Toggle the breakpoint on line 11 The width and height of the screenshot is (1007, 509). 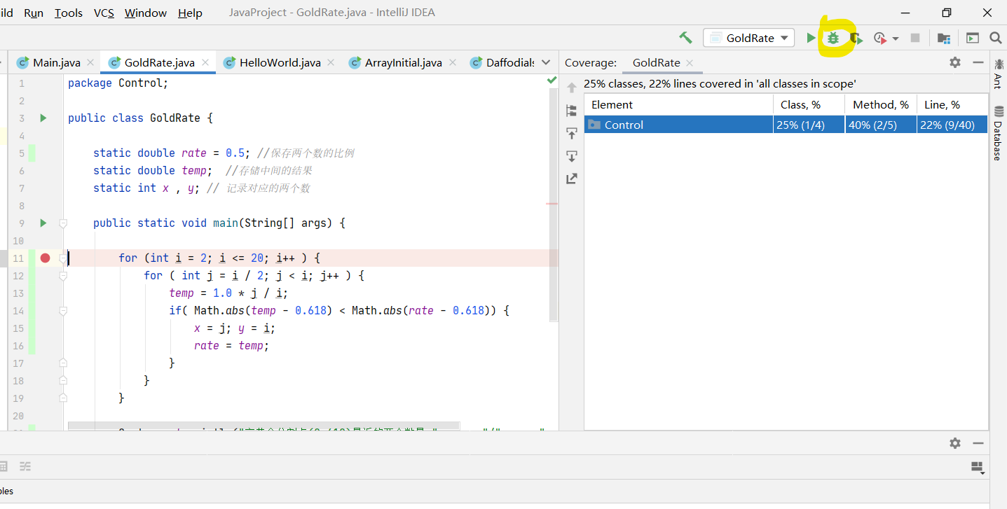click(46, 258)
